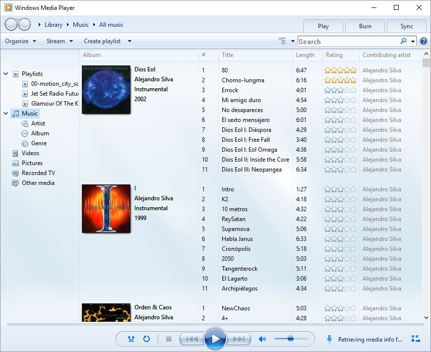Open the search options dropdown
The image size is (431, 352).
point(413,41)
